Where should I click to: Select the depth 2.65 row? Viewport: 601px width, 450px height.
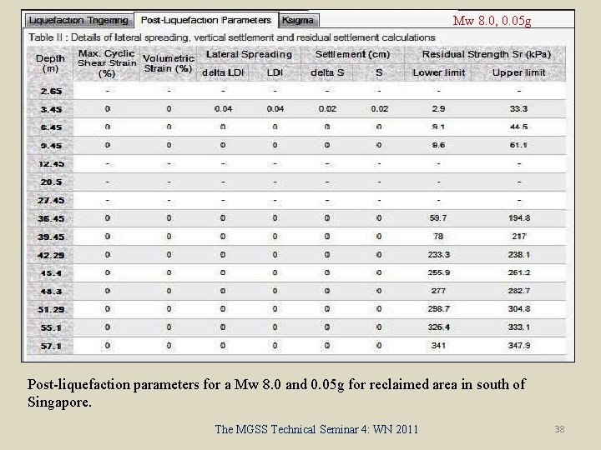point(296,91)
